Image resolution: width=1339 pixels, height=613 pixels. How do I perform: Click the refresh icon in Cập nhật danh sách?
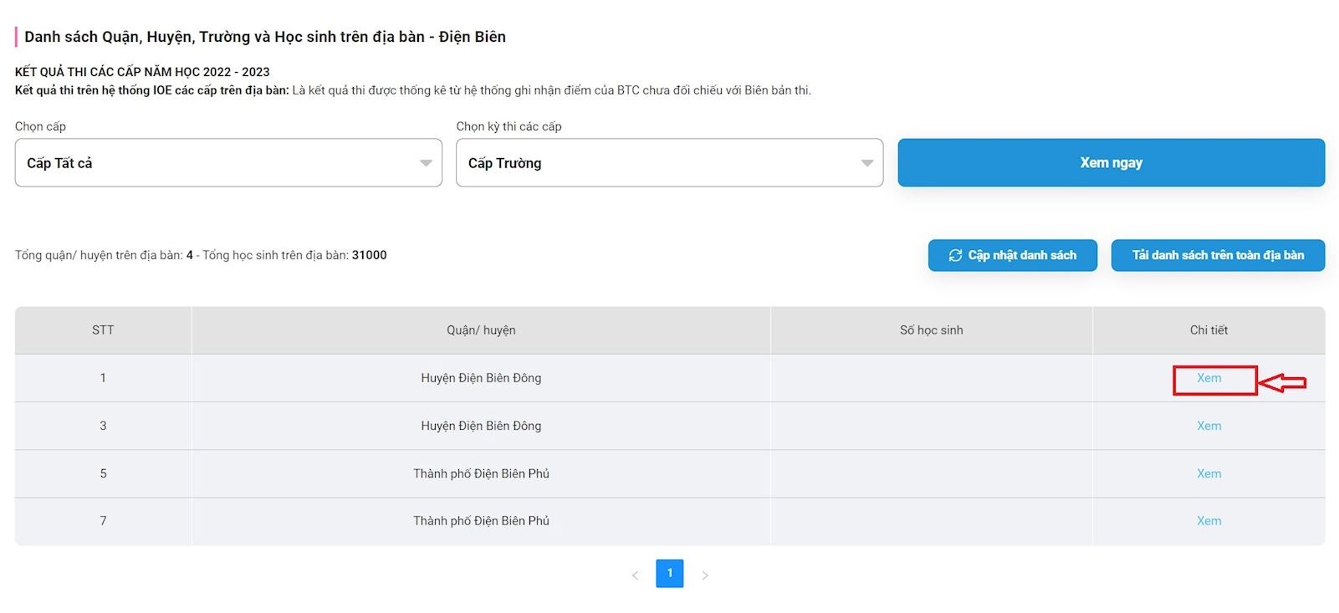click(955, 256)
